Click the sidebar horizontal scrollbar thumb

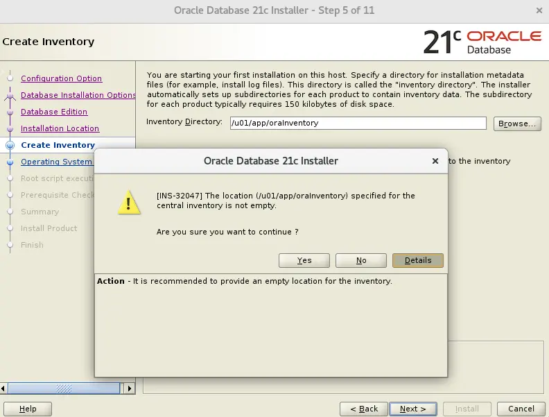coord(64,389)
